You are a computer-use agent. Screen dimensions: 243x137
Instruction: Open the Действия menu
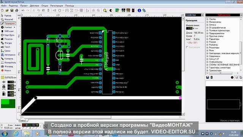tap(35, 6)
